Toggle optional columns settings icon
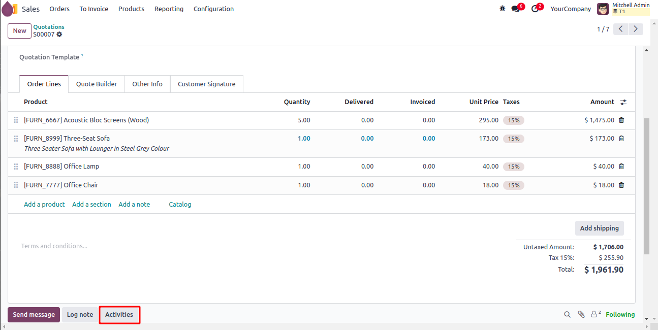This screenshot has width=658, height=330. pos(623,102)
